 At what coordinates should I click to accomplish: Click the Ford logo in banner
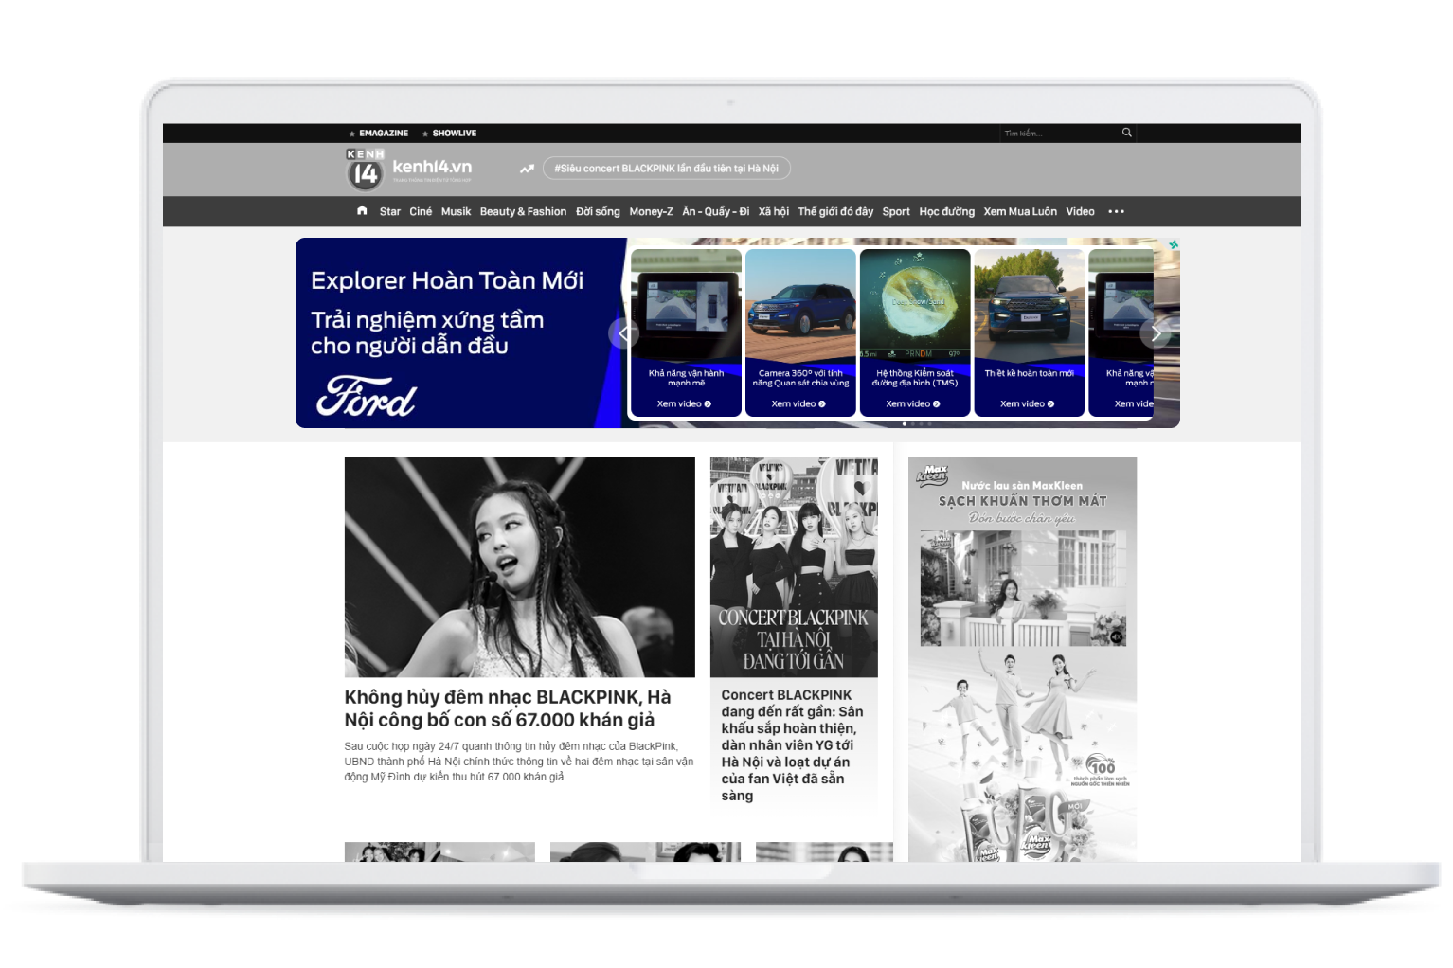tap(366, 396)
